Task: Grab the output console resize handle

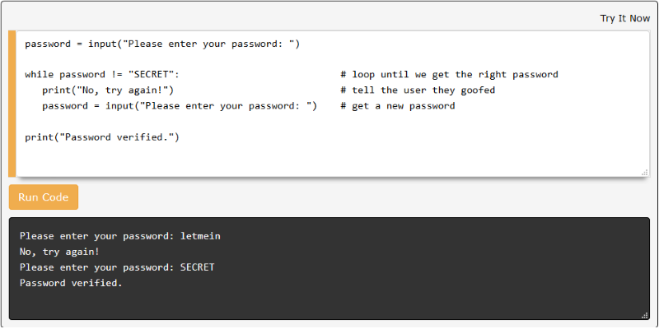Action: (644, 314)
